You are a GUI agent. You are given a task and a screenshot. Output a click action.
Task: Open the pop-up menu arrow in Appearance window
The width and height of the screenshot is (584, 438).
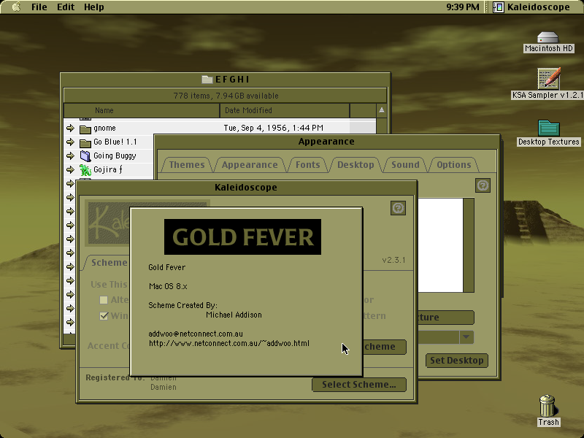click(466, 337)
